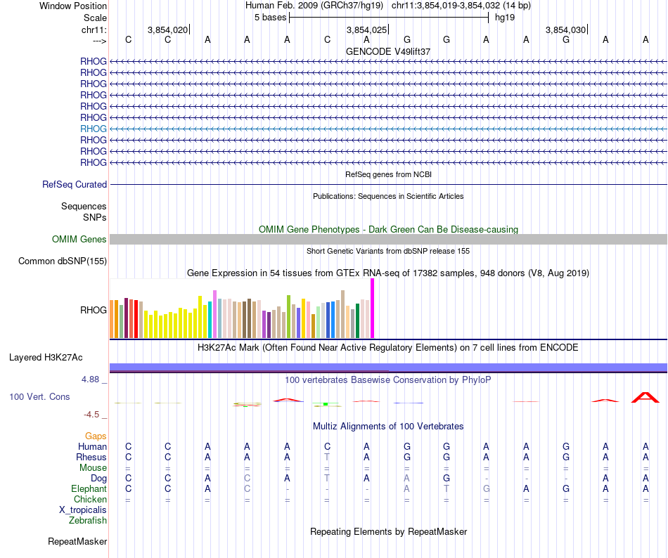668x558 pixels.
Task: Click the violet-pink tall bar in the GTEx chart
Action: (214, 314)
